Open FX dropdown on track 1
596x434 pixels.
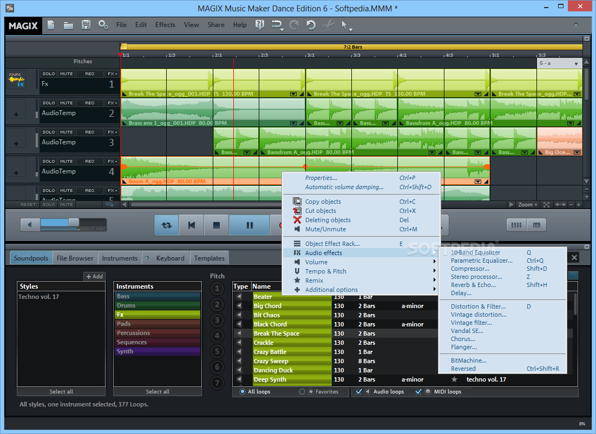[x=112, y=74]
